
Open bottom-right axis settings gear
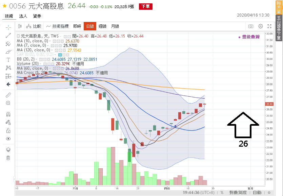pos(269,193)
